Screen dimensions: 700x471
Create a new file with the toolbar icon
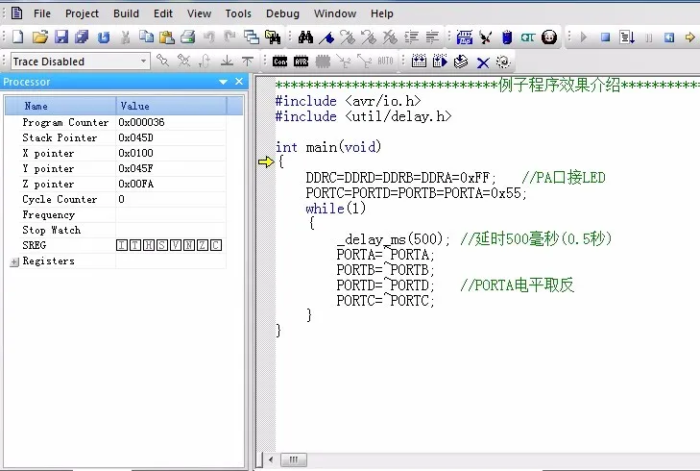[x=18, y=37]
